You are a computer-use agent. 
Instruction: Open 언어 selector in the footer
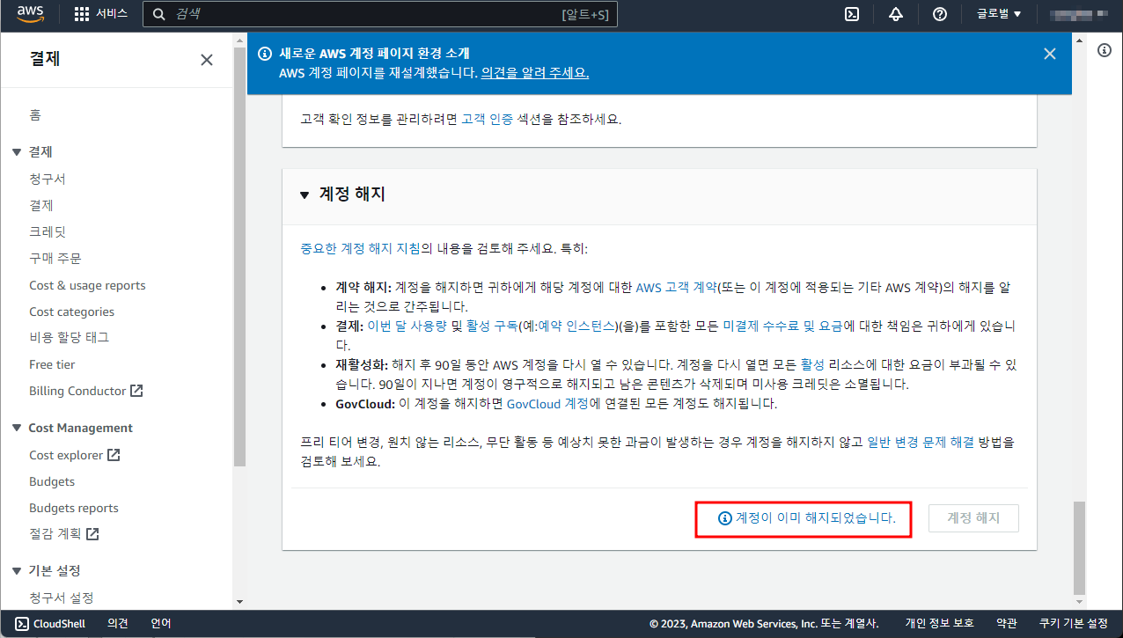click(161, 623)
